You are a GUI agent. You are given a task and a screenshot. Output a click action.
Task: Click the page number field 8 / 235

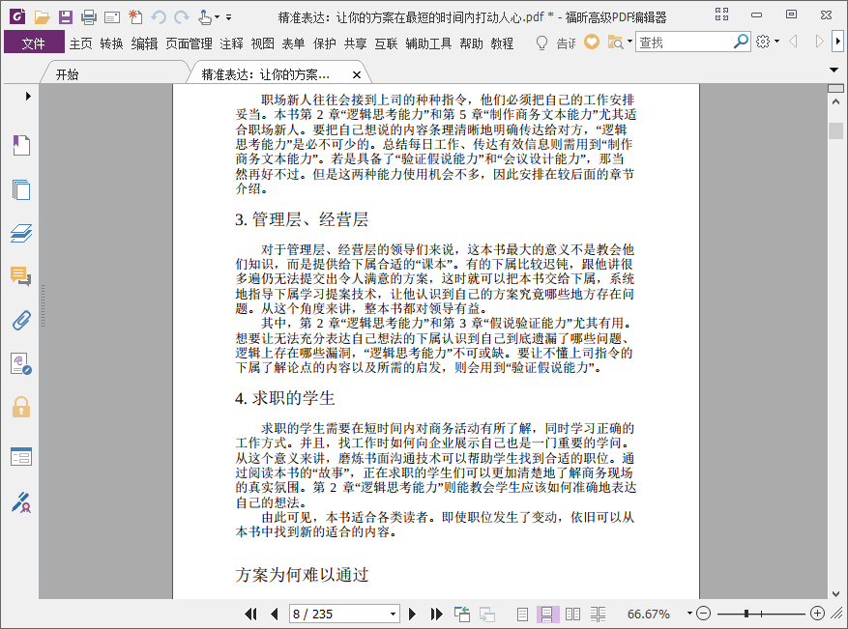pyautogui.click(x=338, y=614)
